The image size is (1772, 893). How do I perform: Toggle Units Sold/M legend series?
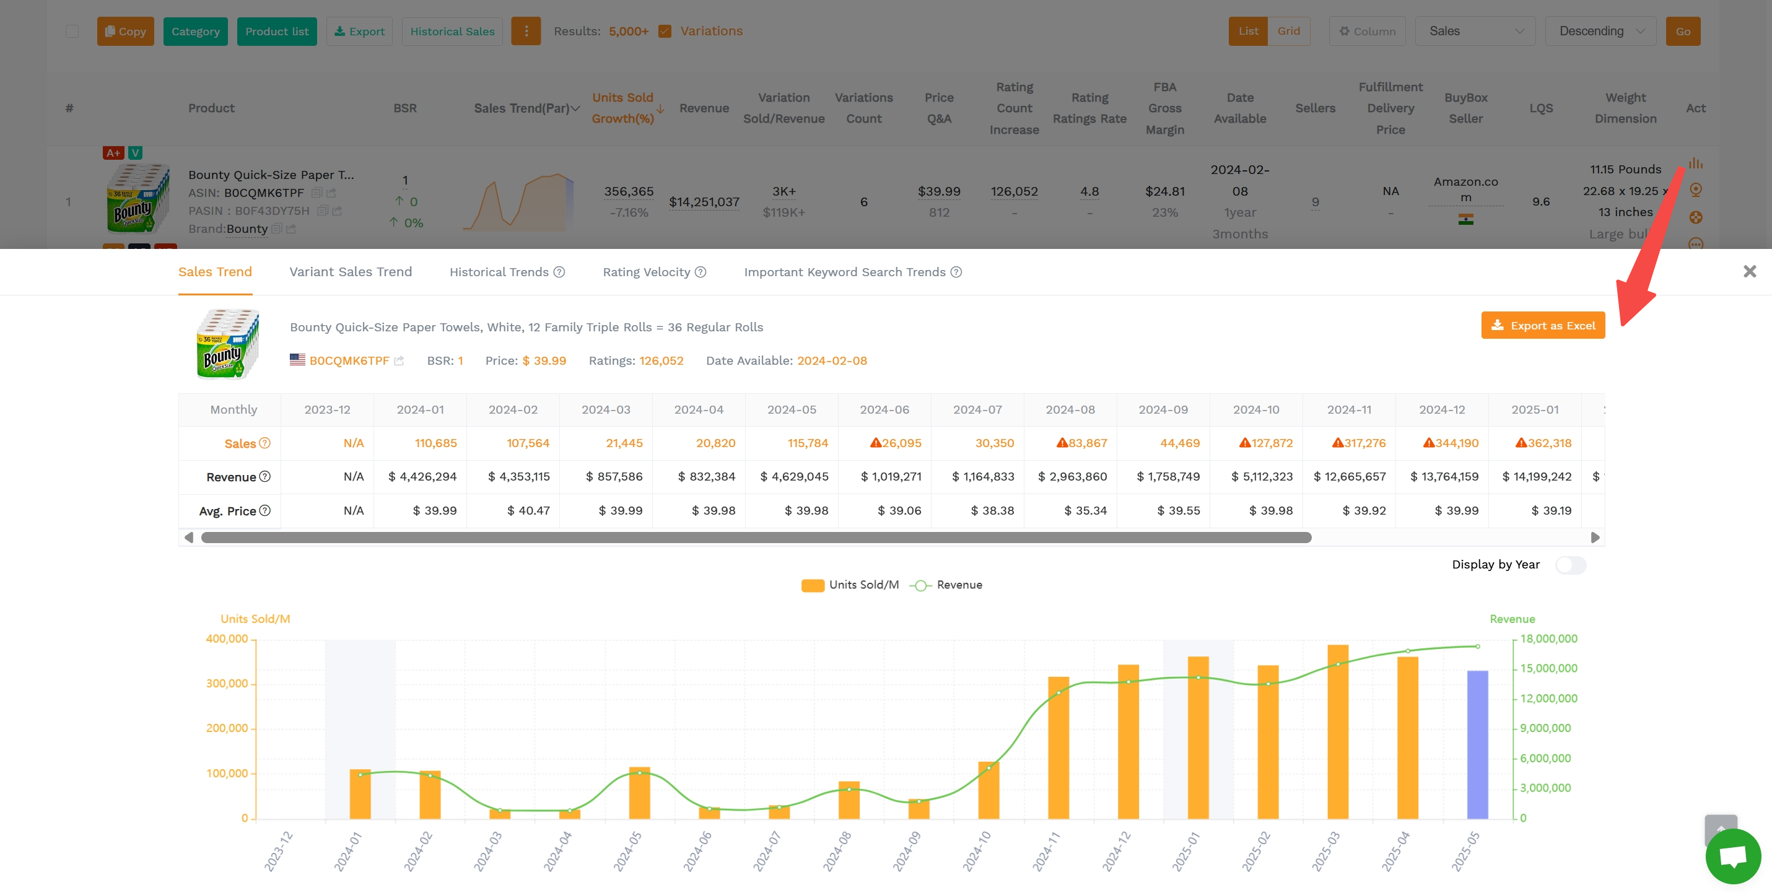point(850,585)
